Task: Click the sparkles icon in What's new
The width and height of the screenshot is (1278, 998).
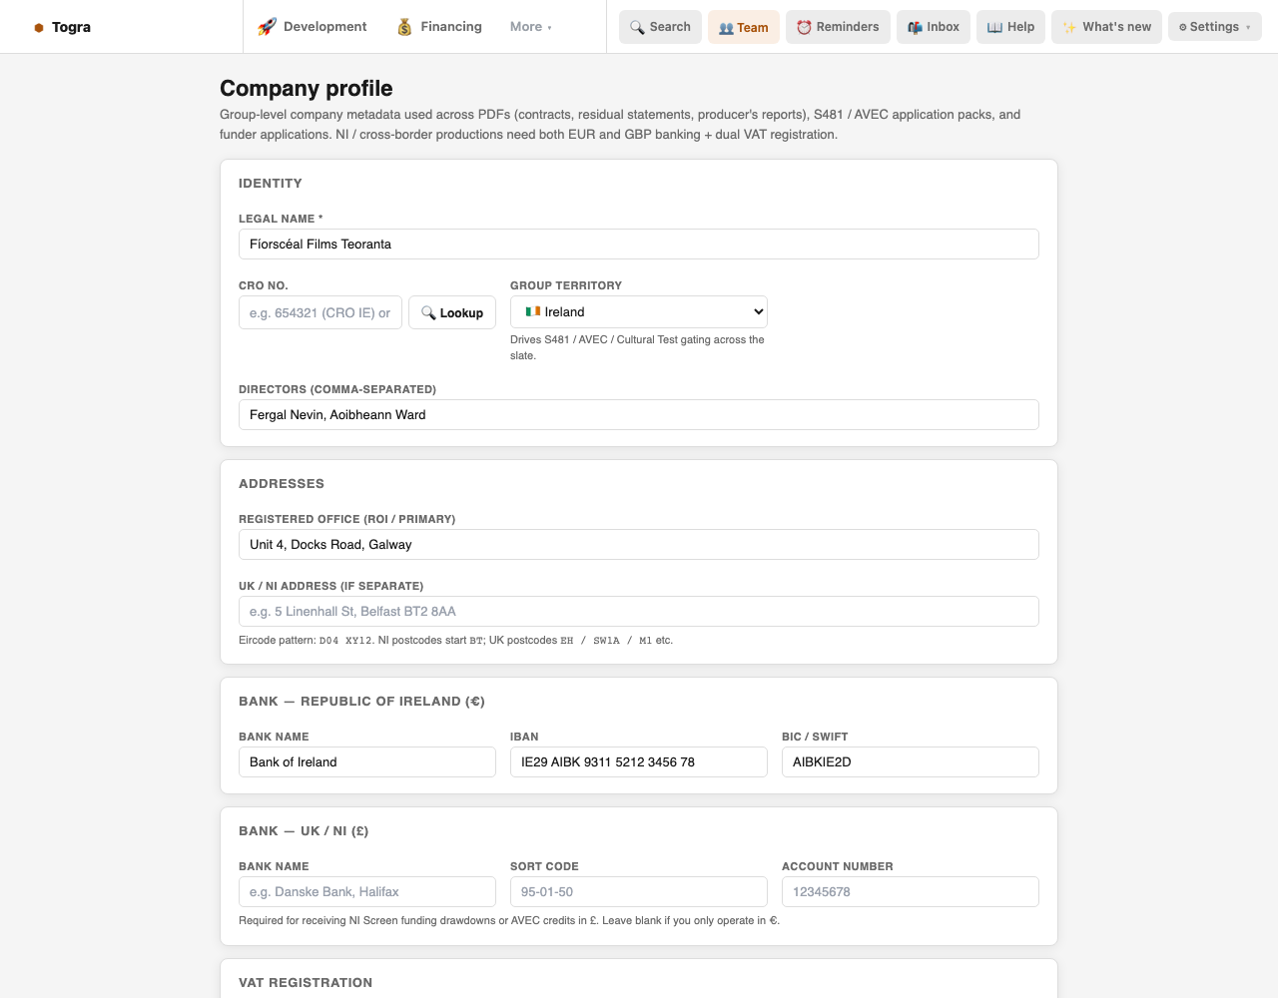Action: (x=1069, y=27)
